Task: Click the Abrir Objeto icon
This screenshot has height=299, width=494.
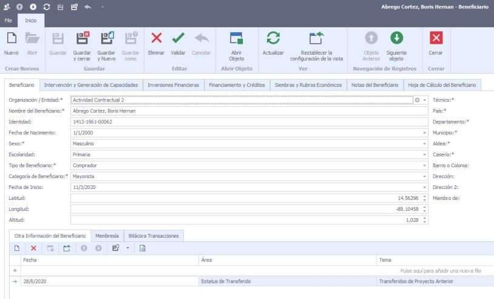Action: pos(236,39)
